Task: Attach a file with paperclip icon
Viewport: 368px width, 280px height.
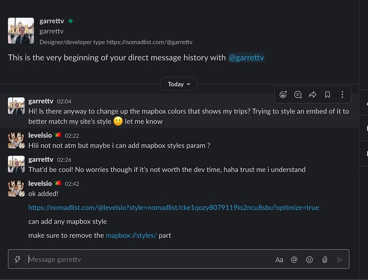Action: [325, 260]
